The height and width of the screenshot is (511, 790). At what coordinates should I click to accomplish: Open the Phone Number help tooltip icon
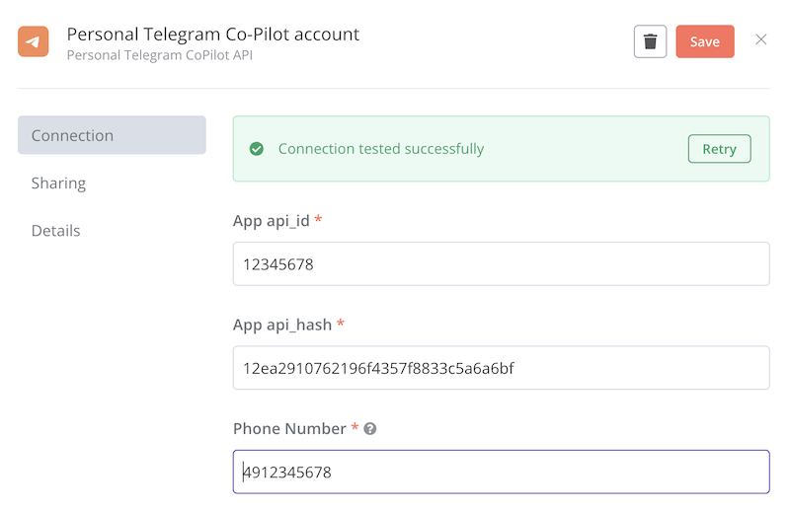pyautogui.click(x=370, y=429)
